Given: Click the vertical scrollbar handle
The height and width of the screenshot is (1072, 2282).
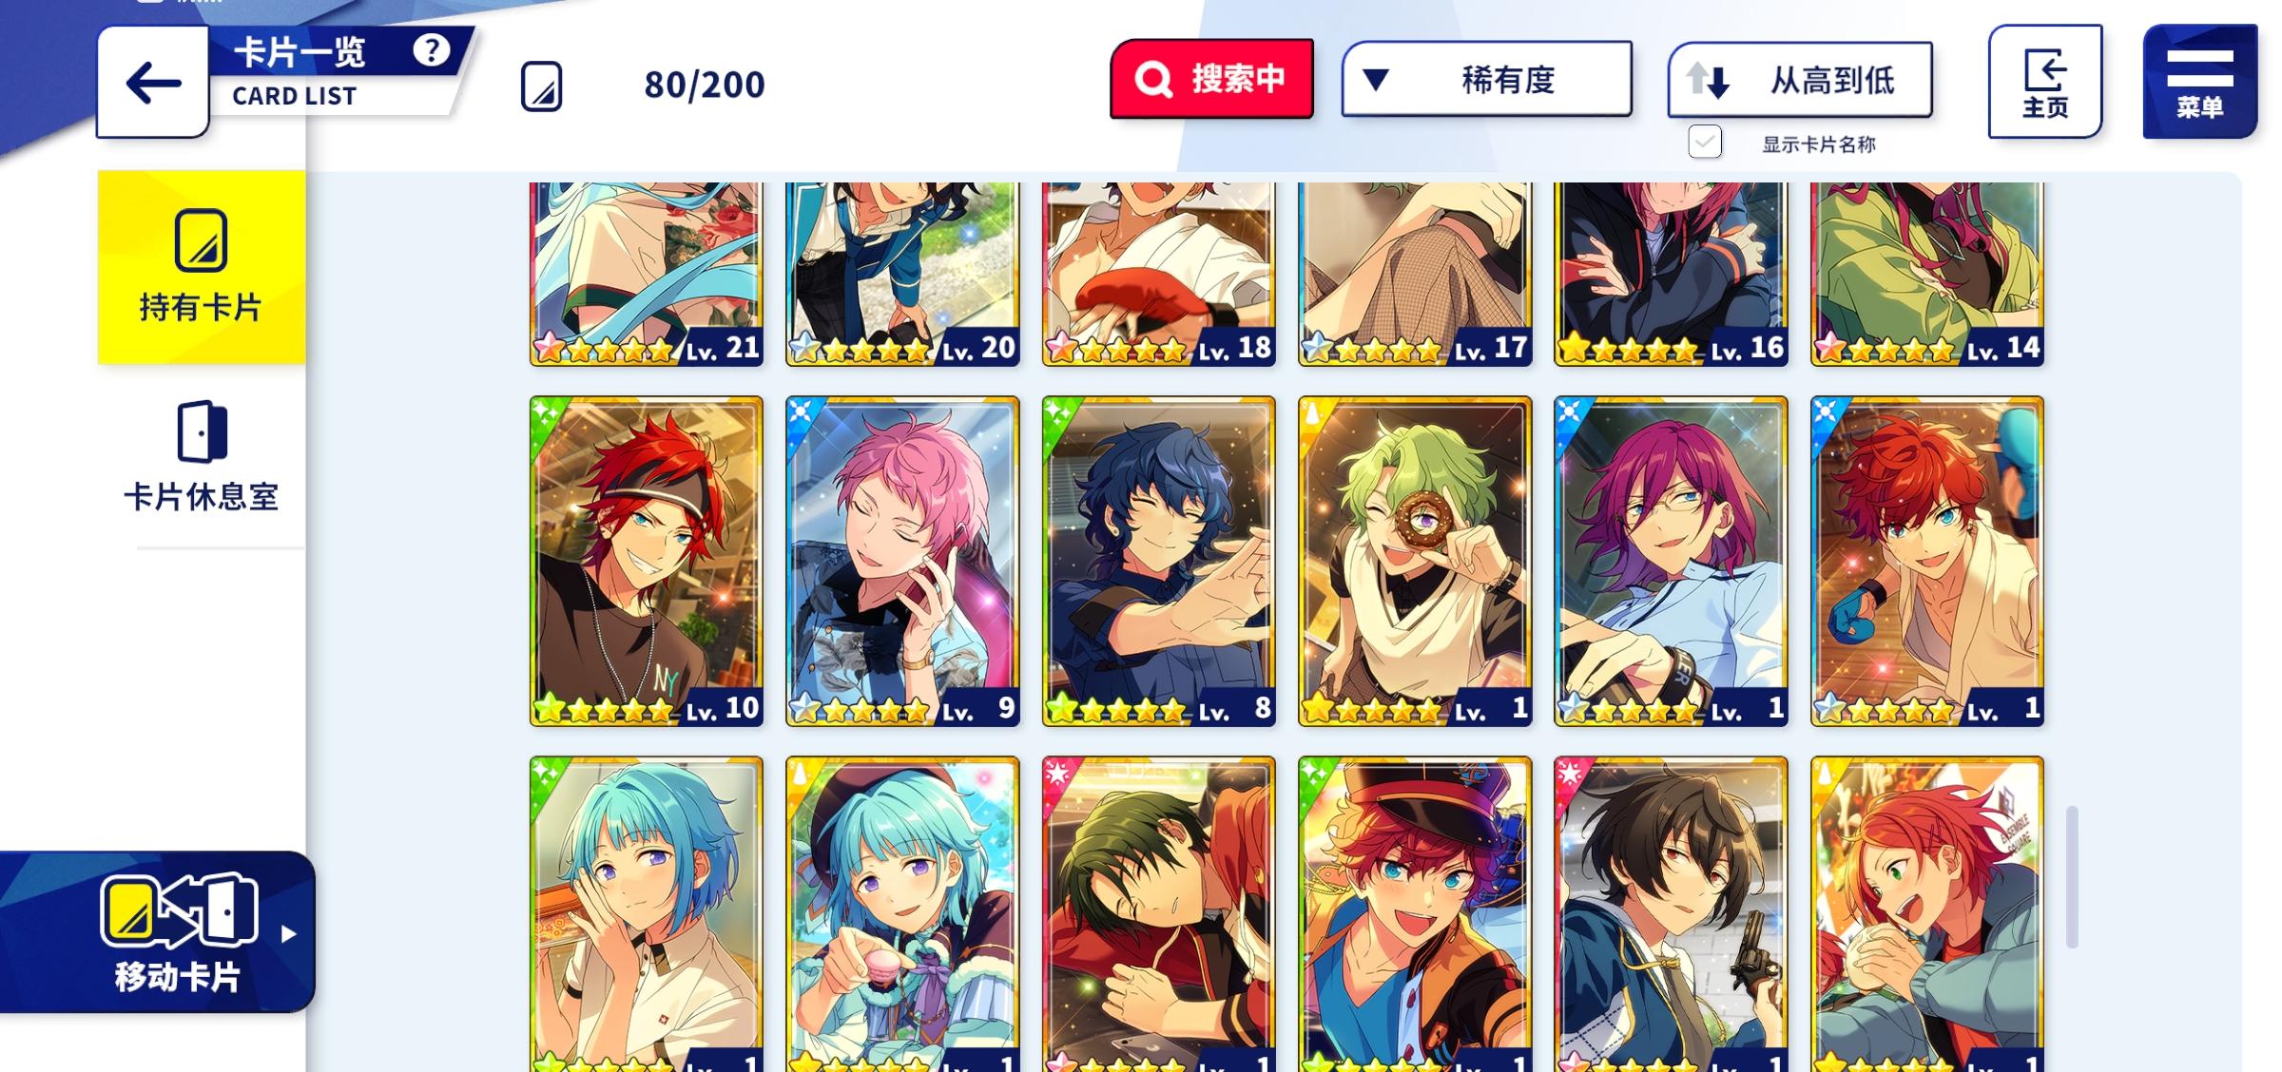Looking at the screenshot, I should click(2072, 876).
